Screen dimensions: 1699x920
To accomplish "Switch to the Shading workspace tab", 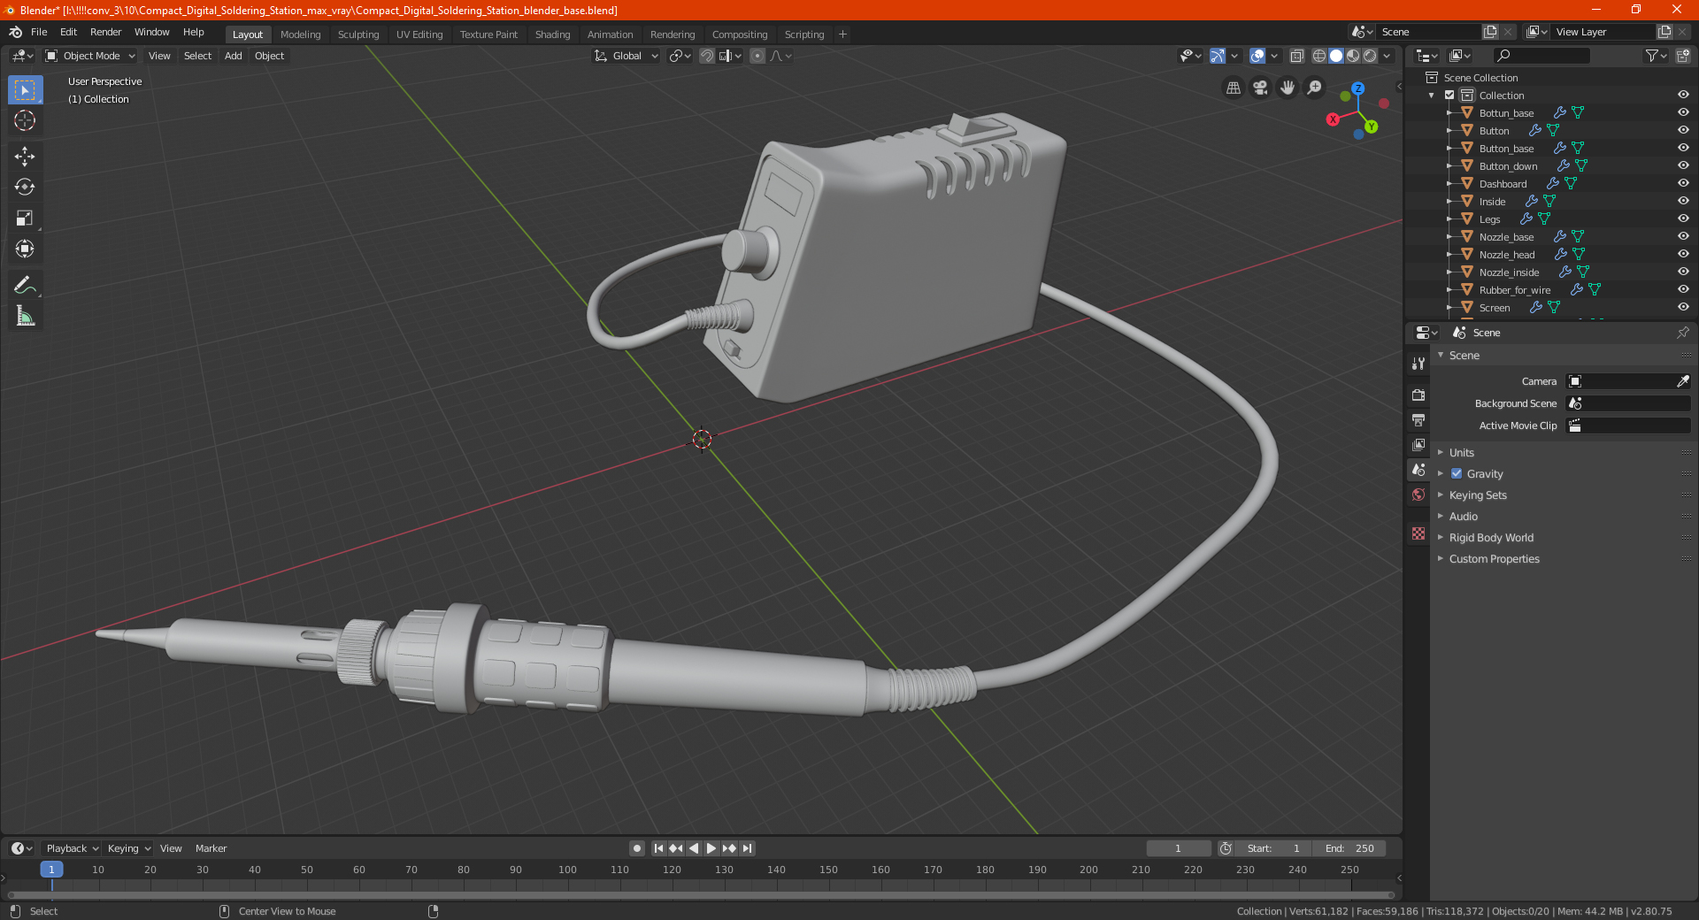I will click(x=552, y=34).
